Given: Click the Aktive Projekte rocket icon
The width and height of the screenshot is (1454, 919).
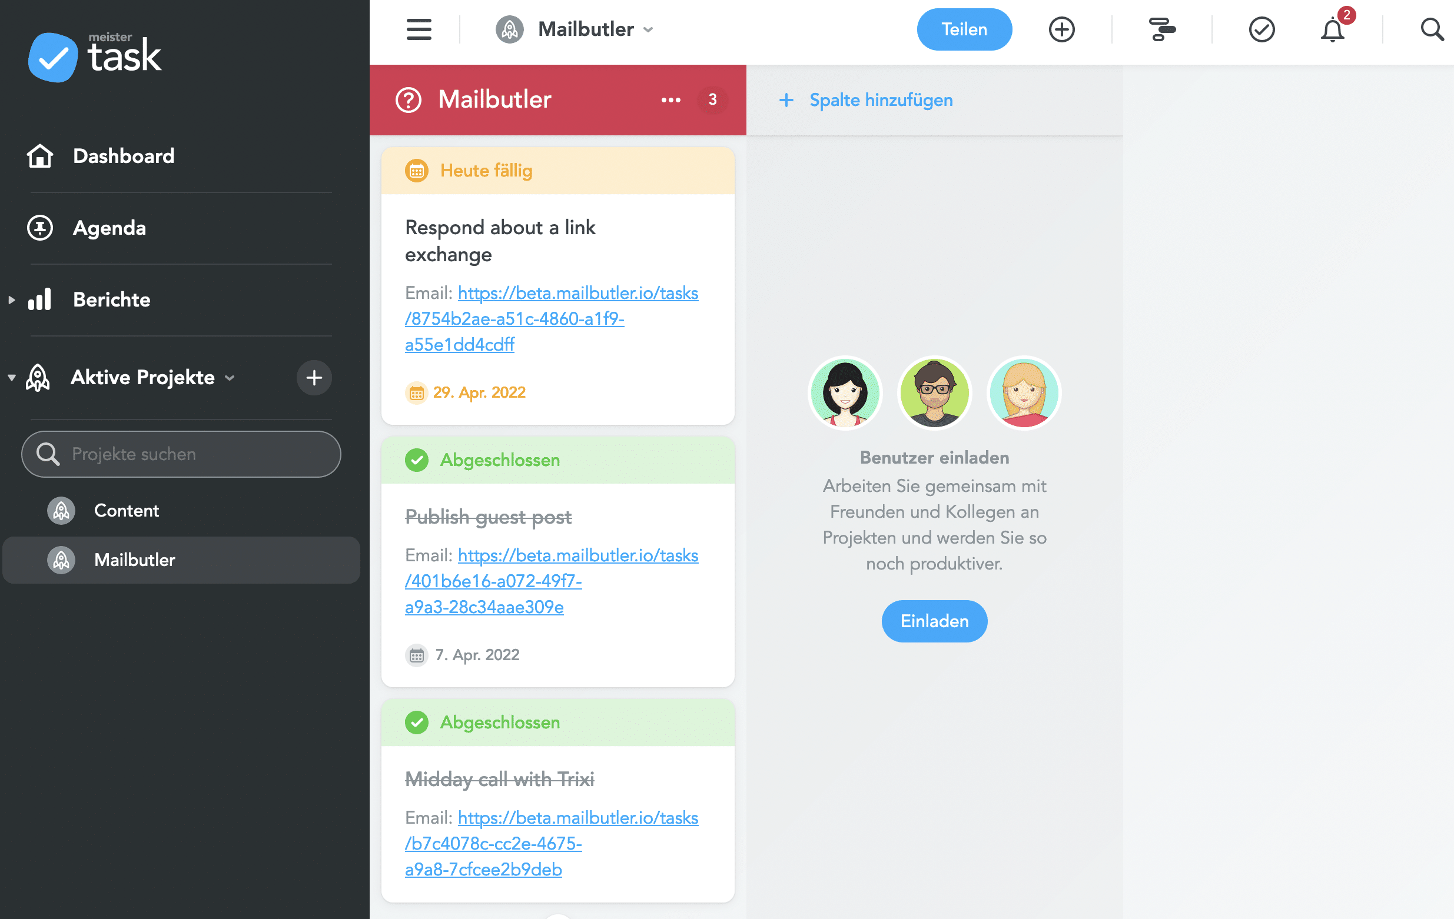Looking at the screenshot, I should pos(38,378).
